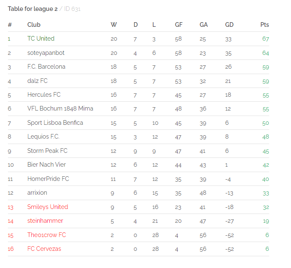Open Bier Nach Vier club entry
This screenshot has width=291, height=268.
click(x=46, y=165)
